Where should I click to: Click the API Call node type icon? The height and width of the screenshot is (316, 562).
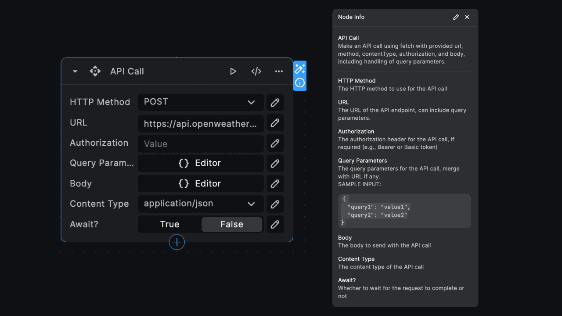click(x=95, y=71)
